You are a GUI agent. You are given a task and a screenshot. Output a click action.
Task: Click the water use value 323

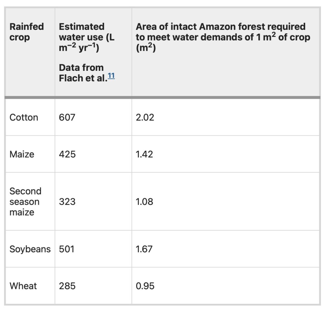pos(67,202)
